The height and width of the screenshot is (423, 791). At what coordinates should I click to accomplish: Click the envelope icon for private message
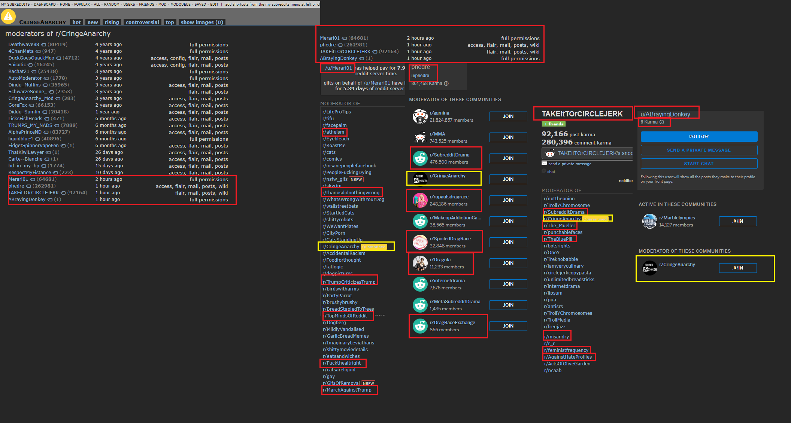(544, 164)
